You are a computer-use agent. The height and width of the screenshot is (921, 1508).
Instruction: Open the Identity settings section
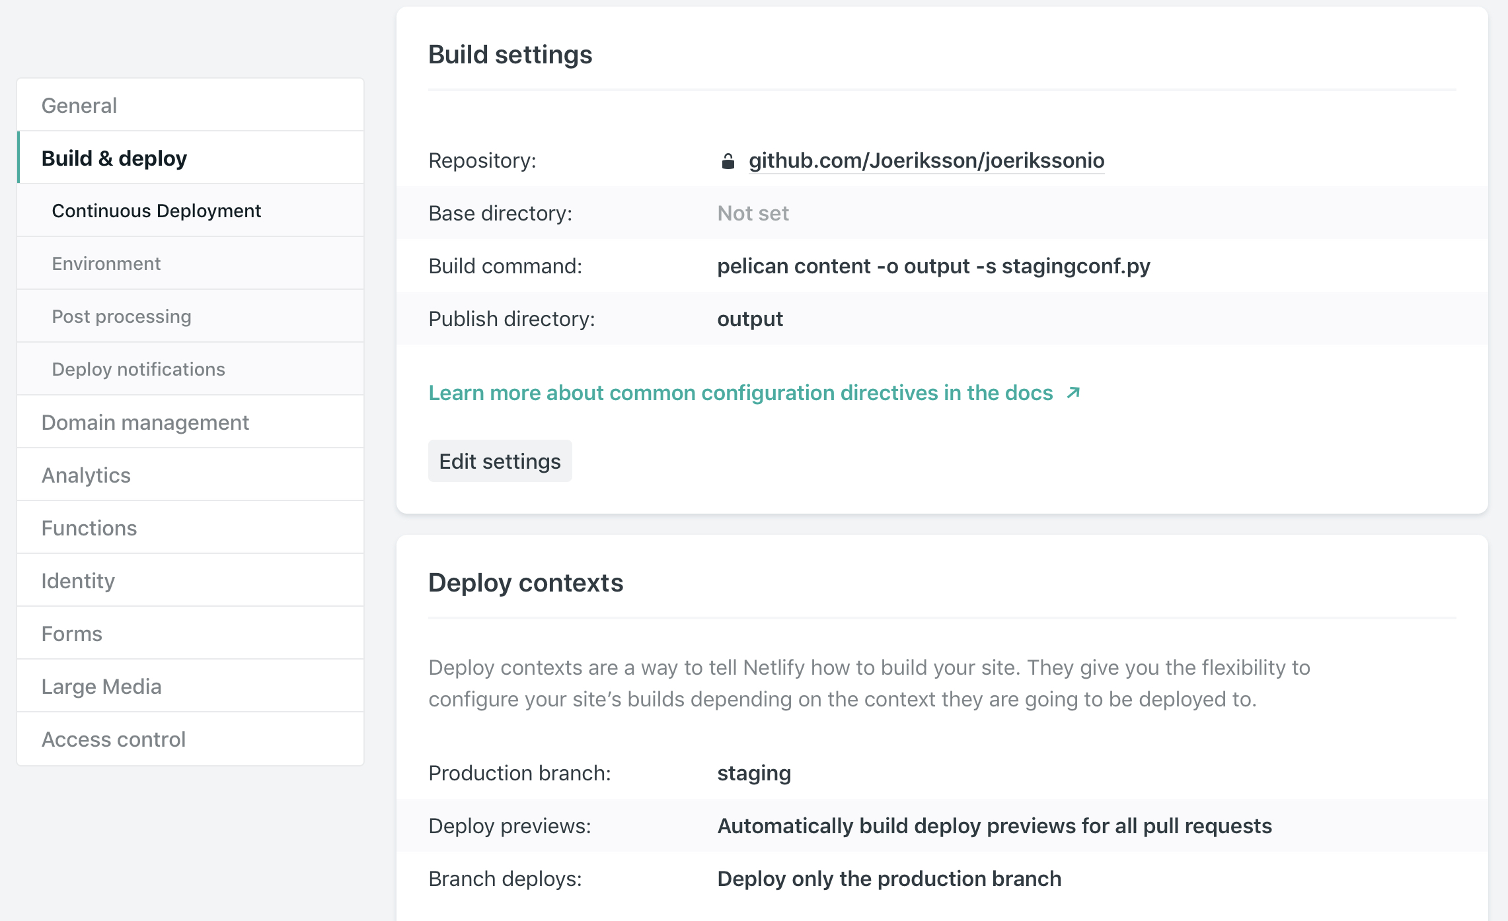pos(78,580)
